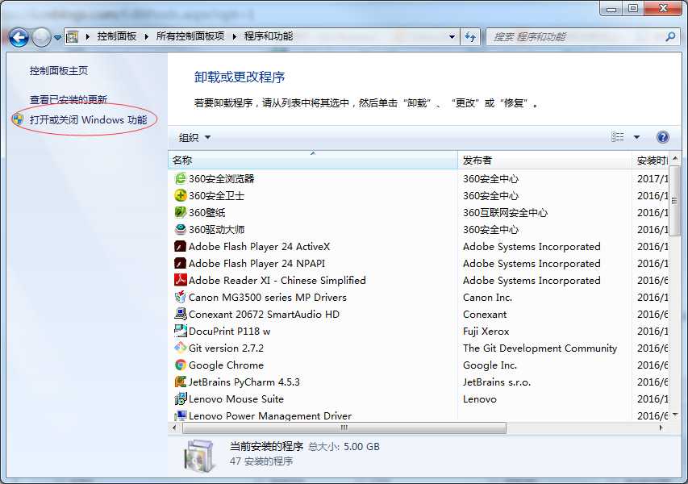Click the blue help question mark icon
Viewport: 688px width, 484px height.
(662, 137)
